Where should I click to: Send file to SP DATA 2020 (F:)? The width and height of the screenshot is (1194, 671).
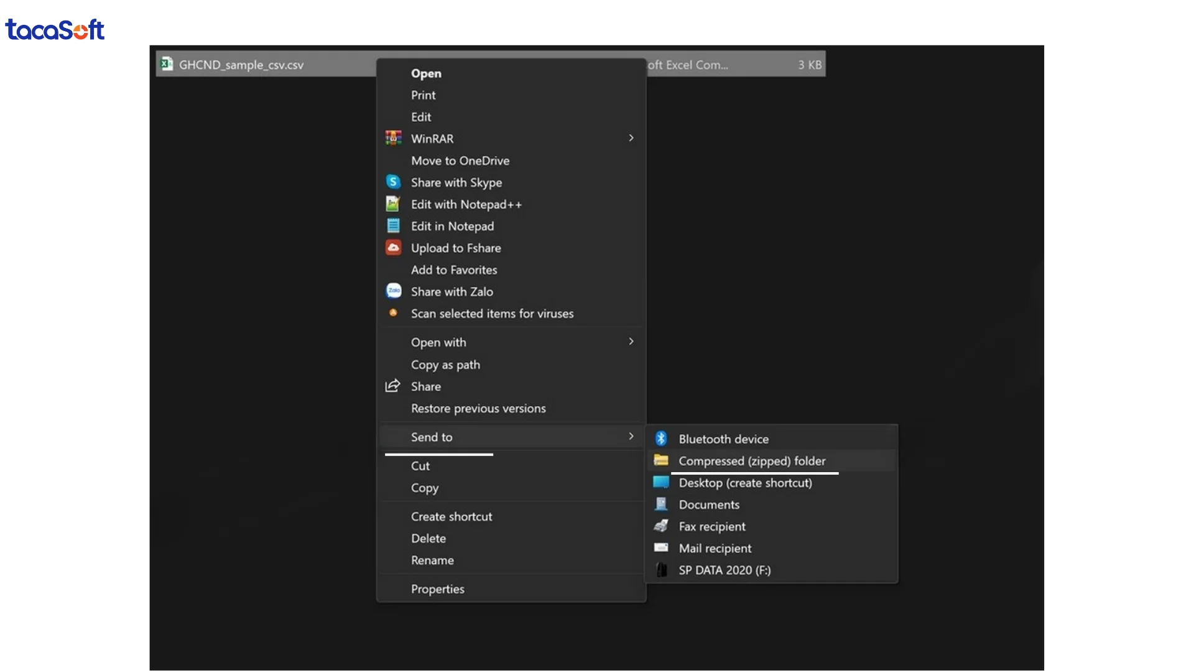click(772, 570)
